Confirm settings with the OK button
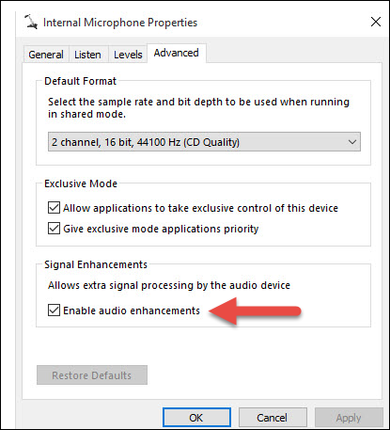Image resolution: width=390 pixels, height=430 pixels. point(196,418)
